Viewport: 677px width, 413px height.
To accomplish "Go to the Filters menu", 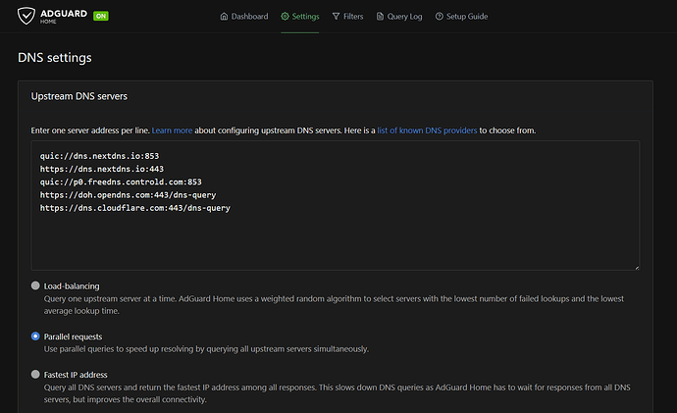I will click(x=347, y=17).
